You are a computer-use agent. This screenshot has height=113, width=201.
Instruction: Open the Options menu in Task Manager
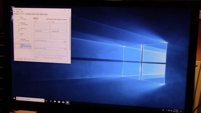tap(18, 11)
